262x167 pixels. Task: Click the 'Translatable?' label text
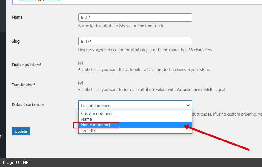23,85
